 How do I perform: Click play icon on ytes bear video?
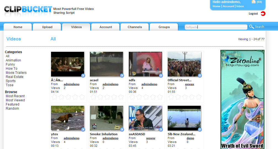[83, 129]
